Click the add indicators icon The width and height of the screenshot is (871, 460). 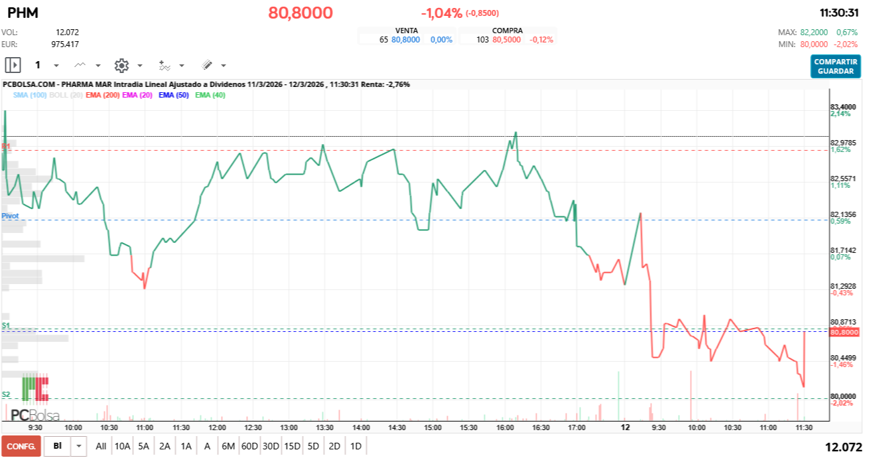165,65
